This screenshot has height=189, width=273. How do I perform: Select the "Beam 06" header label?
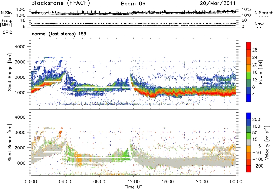pos(133,4)
